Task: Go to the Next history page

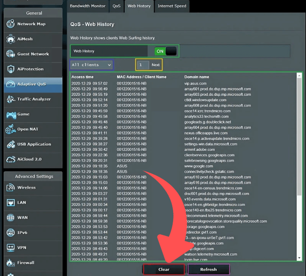Action: click(x=156, y=65)
